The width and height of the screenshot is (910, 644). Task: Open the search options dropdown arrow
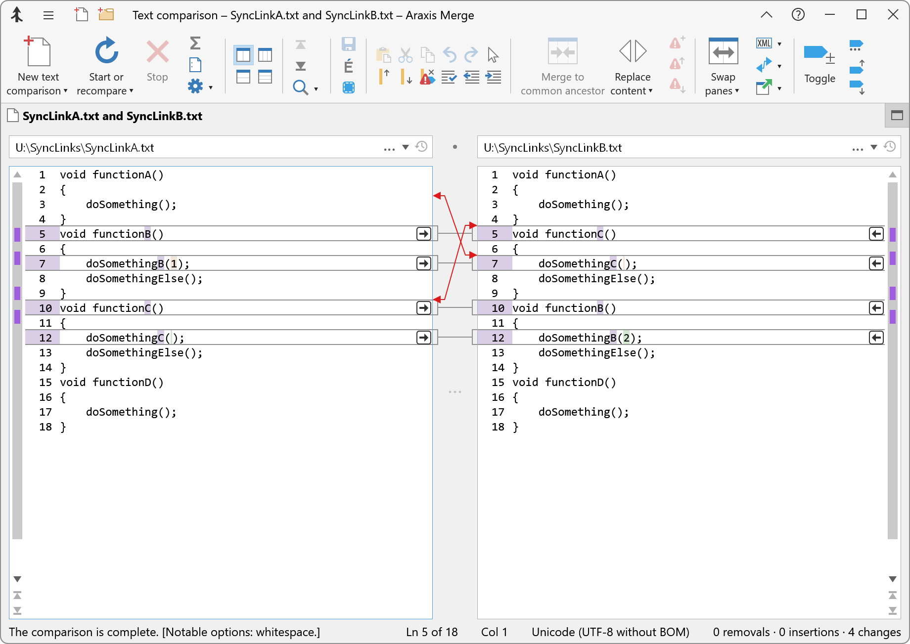click(316, 89)
